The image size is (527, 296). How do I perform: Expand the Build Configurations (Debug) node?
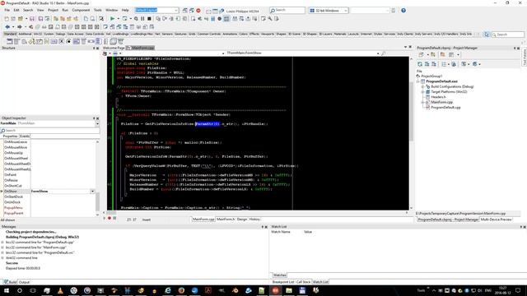pos(422,86)
